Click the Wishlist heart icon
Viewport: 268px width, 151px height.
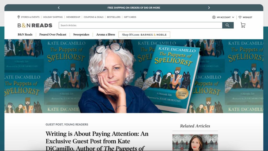tap(240, 17)
